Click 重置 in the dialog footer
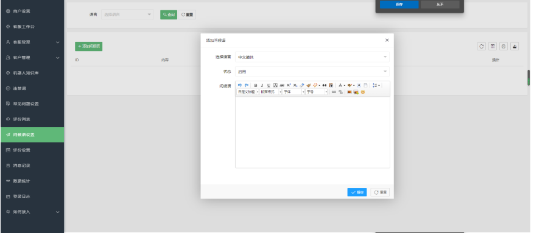The height and width of the screenshot is (233, 534). tap(380, 192)
